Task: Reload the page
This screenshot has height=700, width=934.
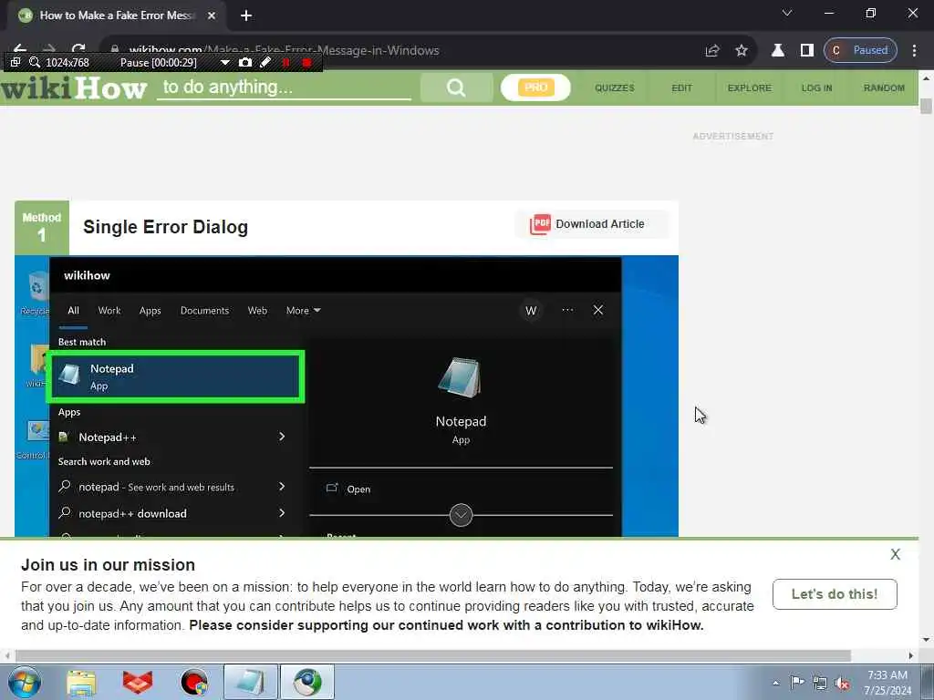Action: (78, 50)
